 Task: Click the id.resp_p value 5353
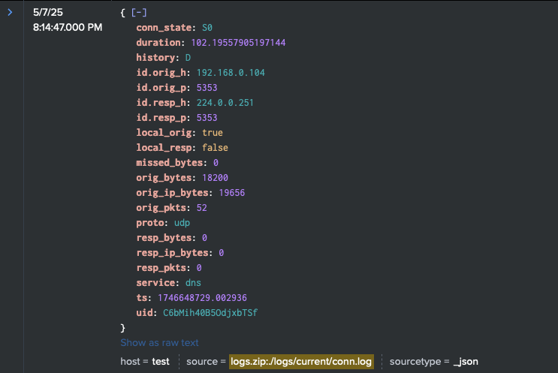tap(207, 118)
